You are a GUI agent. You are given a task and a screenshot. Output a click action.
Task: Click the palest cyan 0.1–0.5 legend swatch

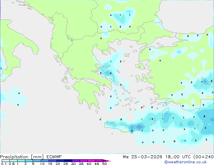(6, 161)
